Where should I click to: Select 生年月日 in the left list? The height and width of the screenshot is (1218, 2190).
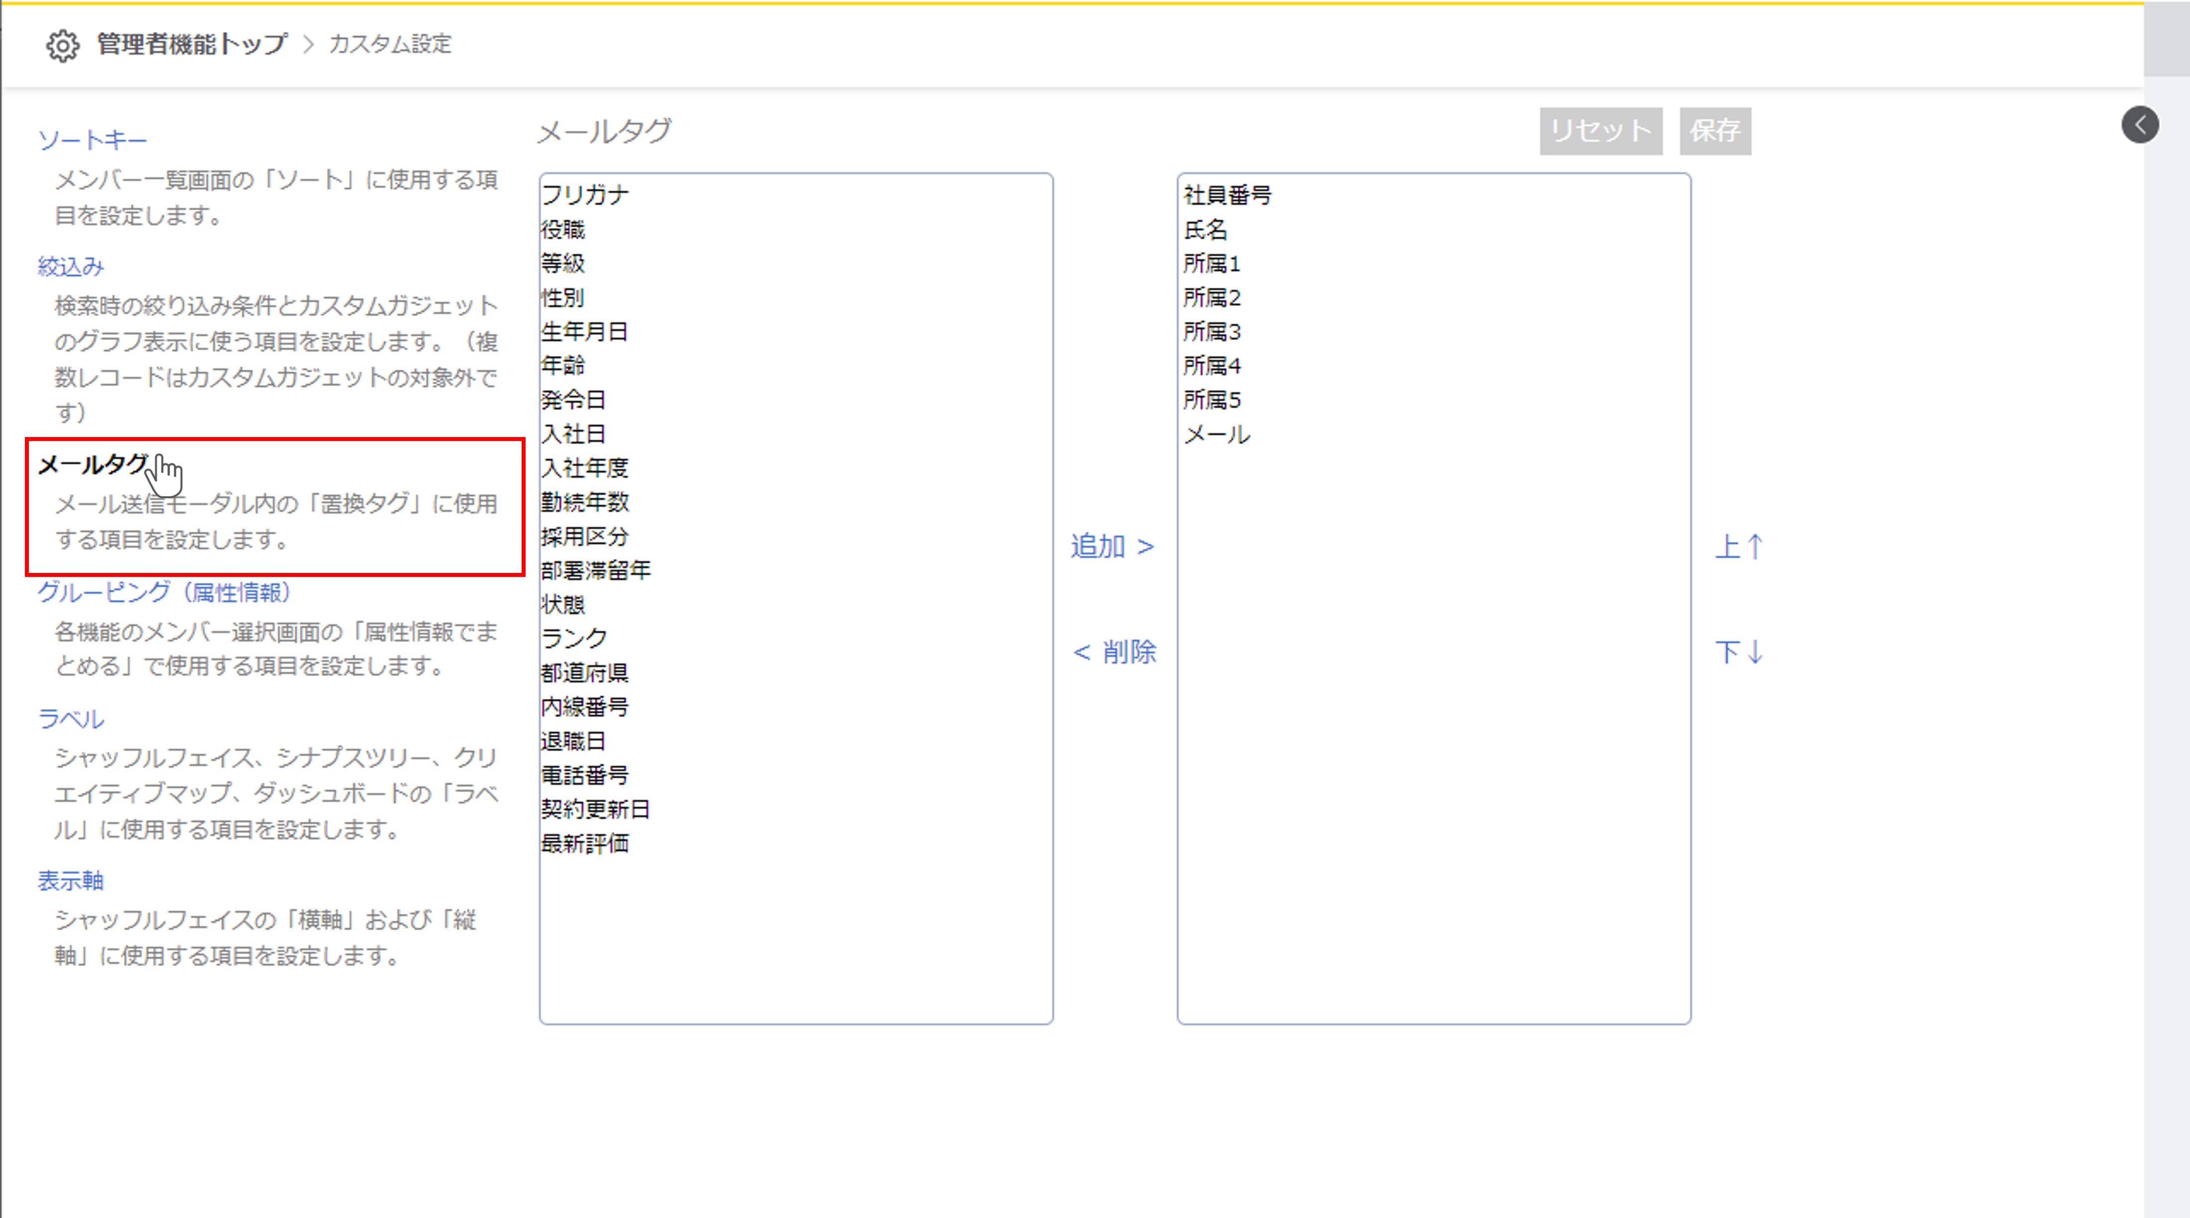585,332
